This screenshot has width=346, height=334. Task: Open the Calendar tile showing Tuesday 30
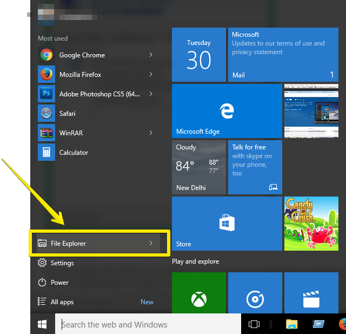[199, 55]
